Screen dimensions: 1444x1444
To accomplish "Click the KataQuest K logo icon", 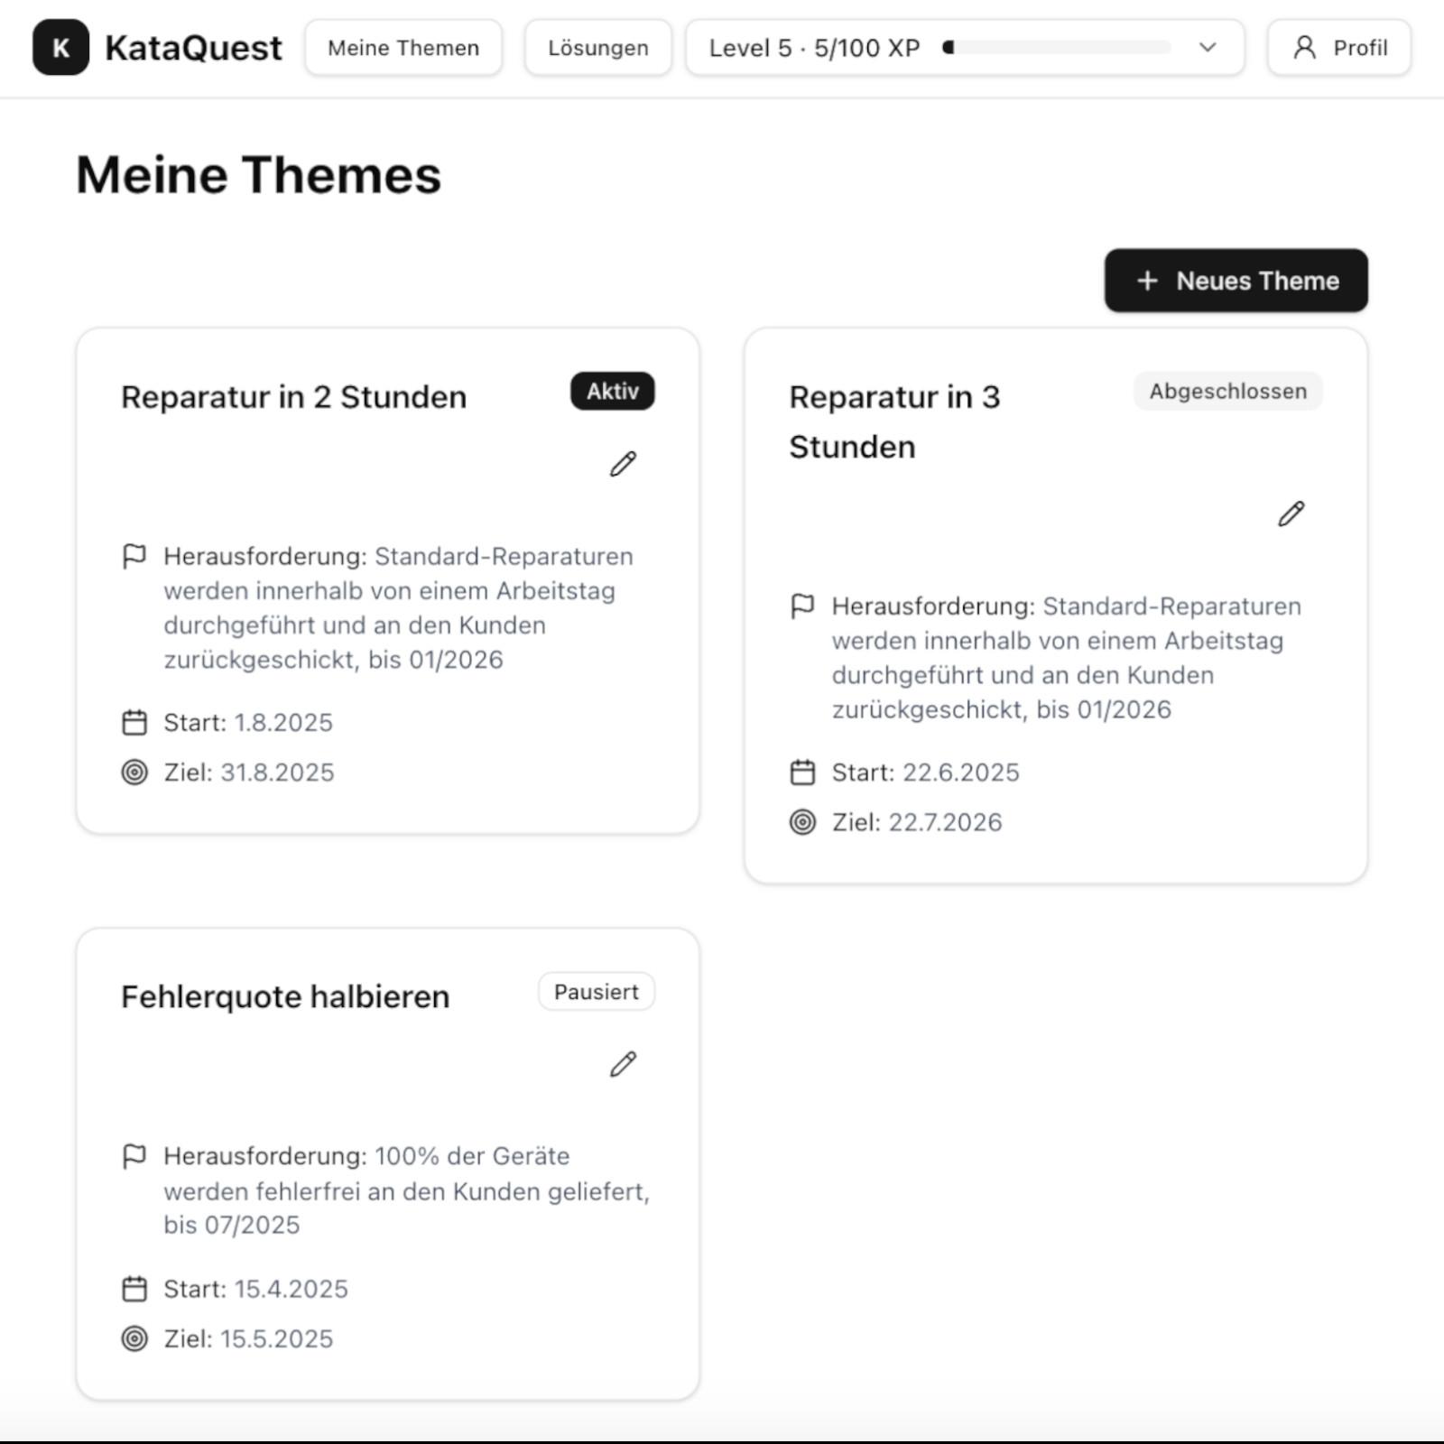I will tap(60, 48).
